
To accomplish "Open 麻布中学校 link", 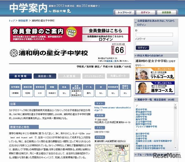I will [x=141, y=119].
